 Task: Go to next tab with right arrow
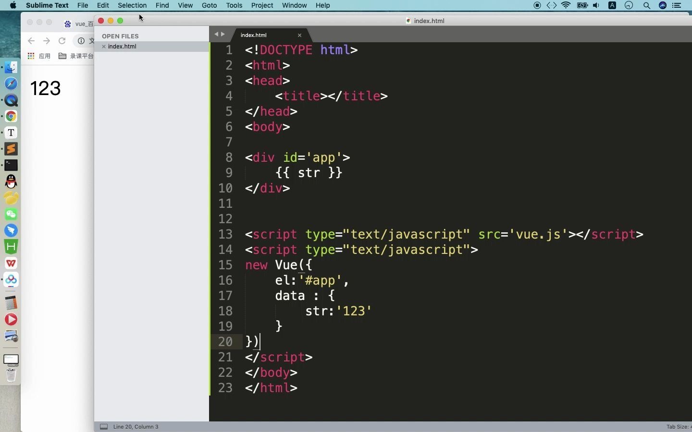(223, 34)
